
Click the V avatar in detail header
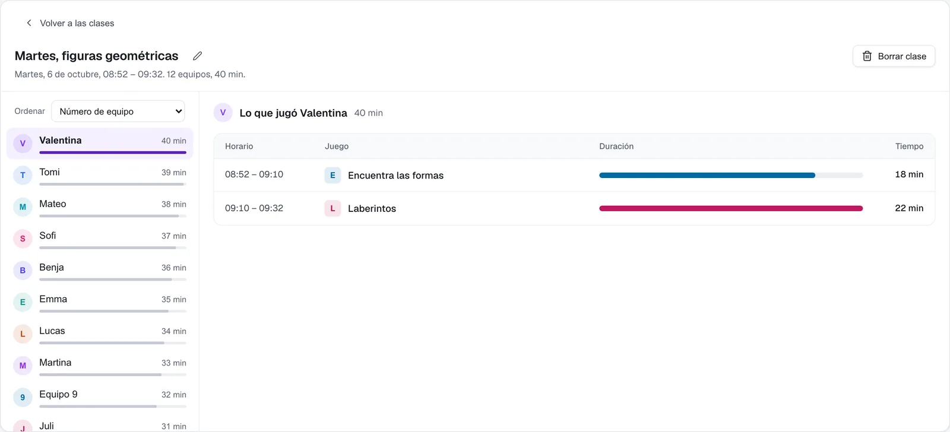click(x=223, y=112)
